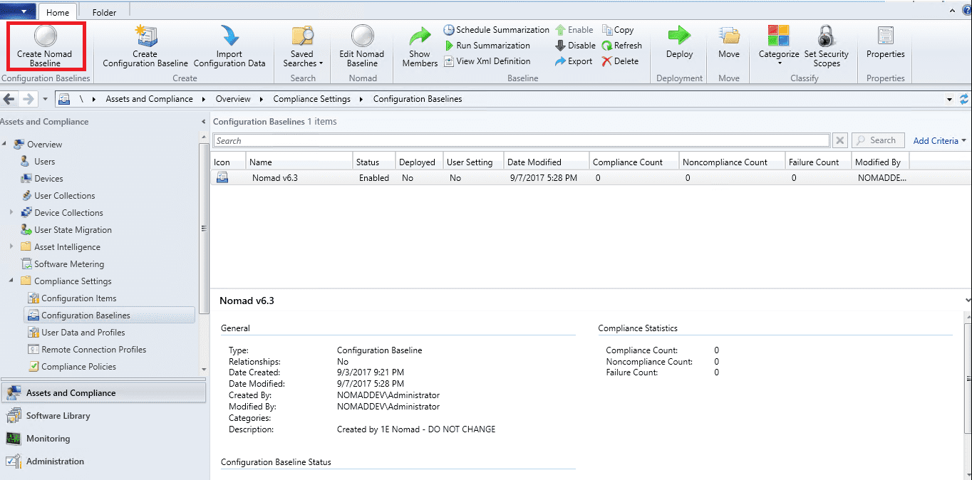Switch to the Folder ribbon tab

point(105,12)
